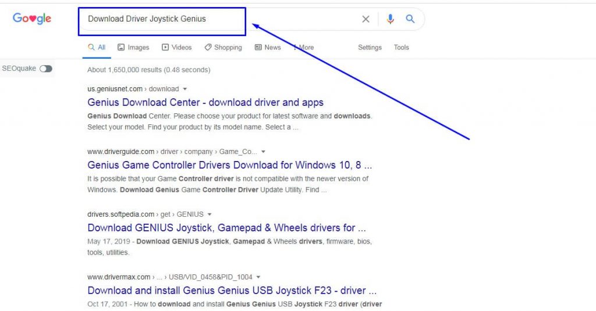596x311 pixels.
Task: Click the us.geniusnet.com › download breadcrumb
Action: [133, 89]
